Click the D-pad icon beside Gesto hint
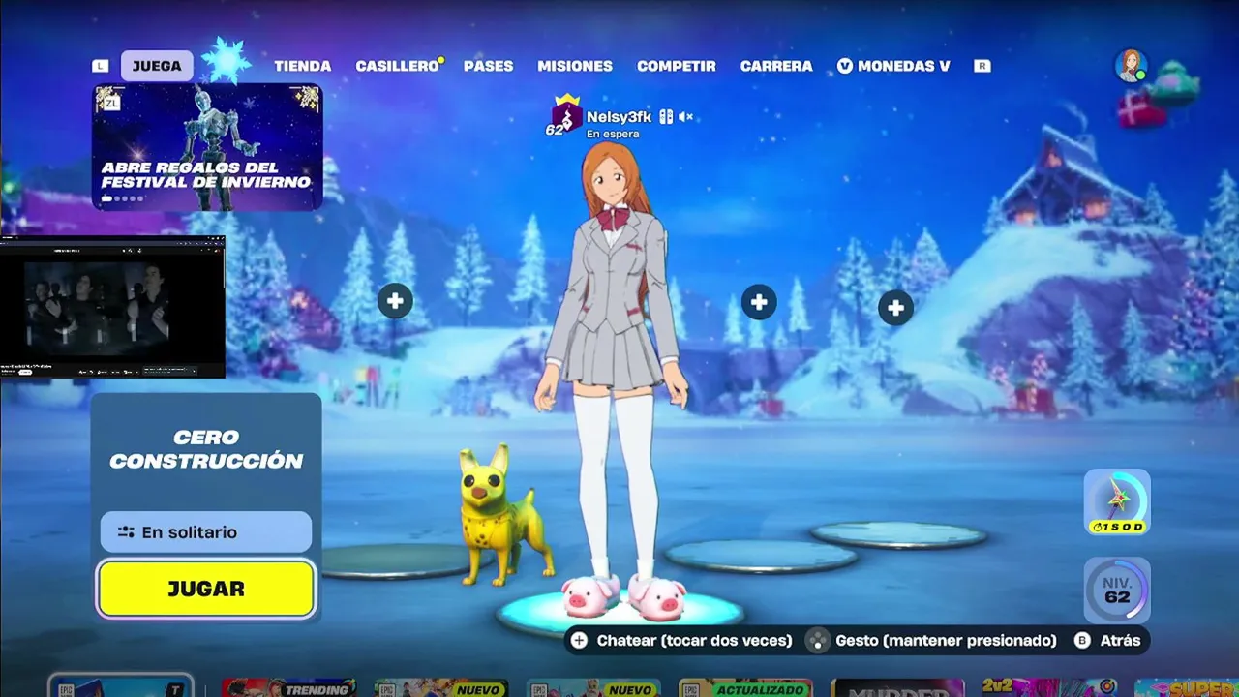This screenshot has width=1239, height=697. (818, 640)
